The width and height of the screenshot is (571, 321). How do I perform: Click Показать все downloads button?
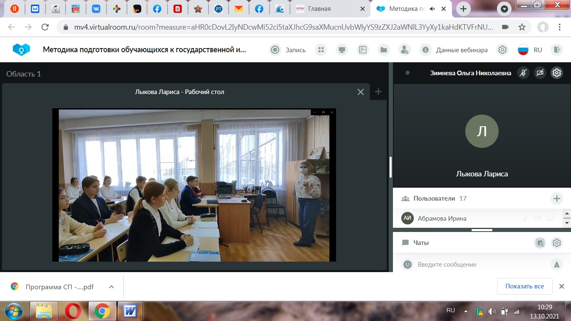525,286
